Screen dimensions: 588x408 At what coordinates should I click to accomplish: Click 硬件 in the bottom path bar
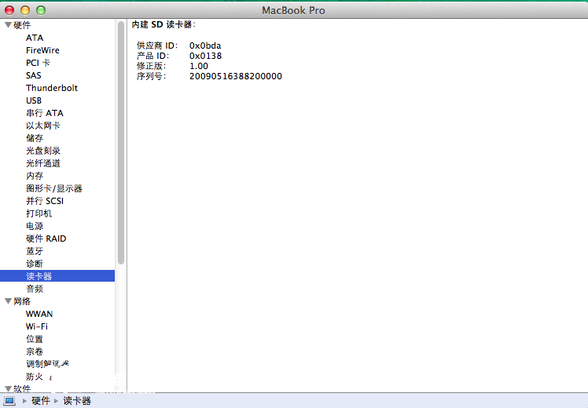coord(40,400)
